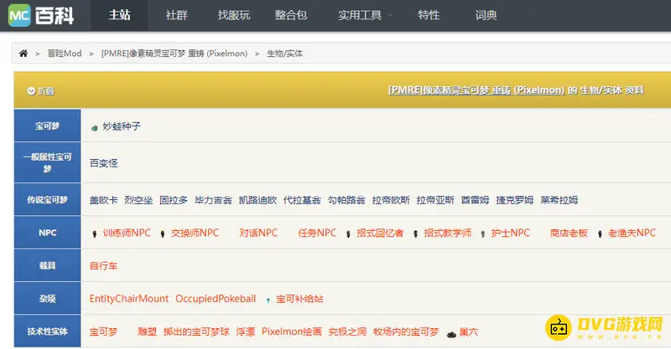Click the 巢穴 nest icon

tap(450, 332)
